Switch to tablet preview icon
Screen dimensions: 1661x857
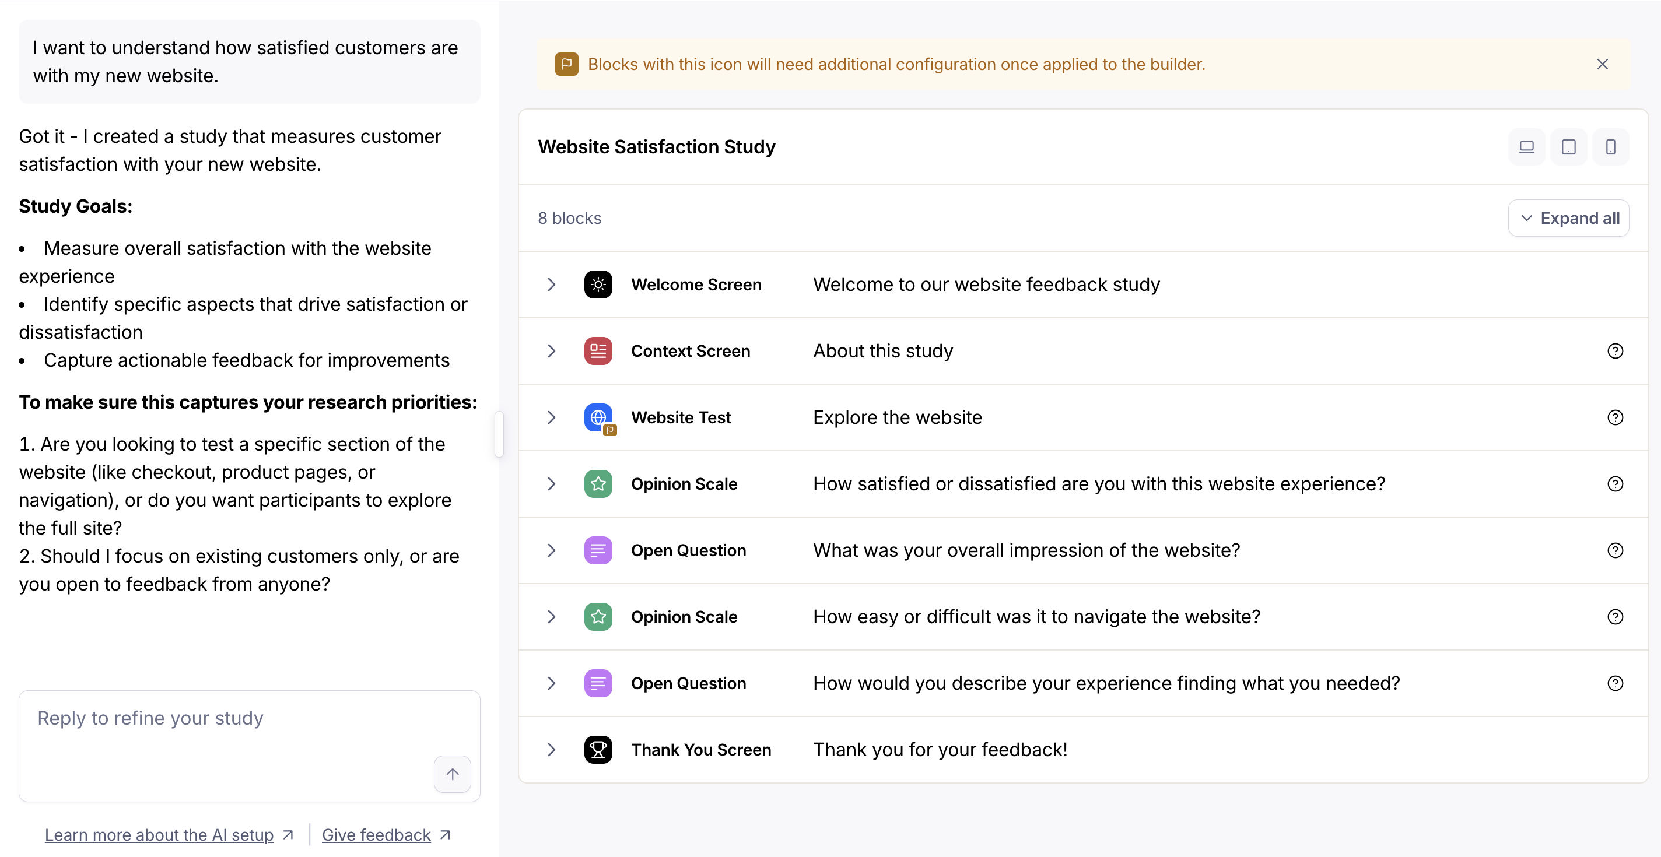[1568, 147]
